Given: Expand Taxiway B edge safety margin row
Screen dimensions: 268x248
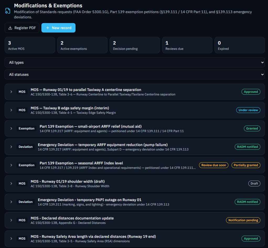Looking at the screenshot, I should pos(11,110).
